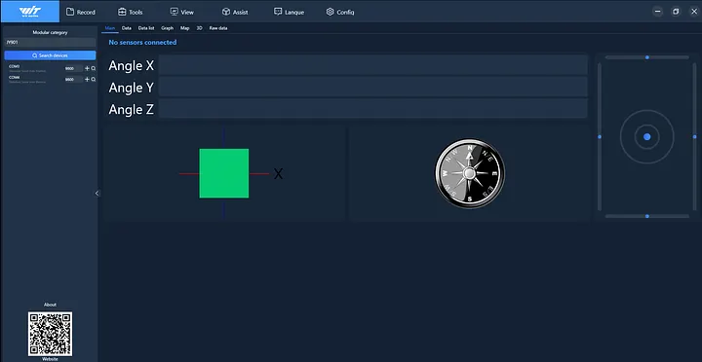The height and width of the screenshot is (362, 702).
Task: Switch to the Data list tab
Action: point(146,28)
